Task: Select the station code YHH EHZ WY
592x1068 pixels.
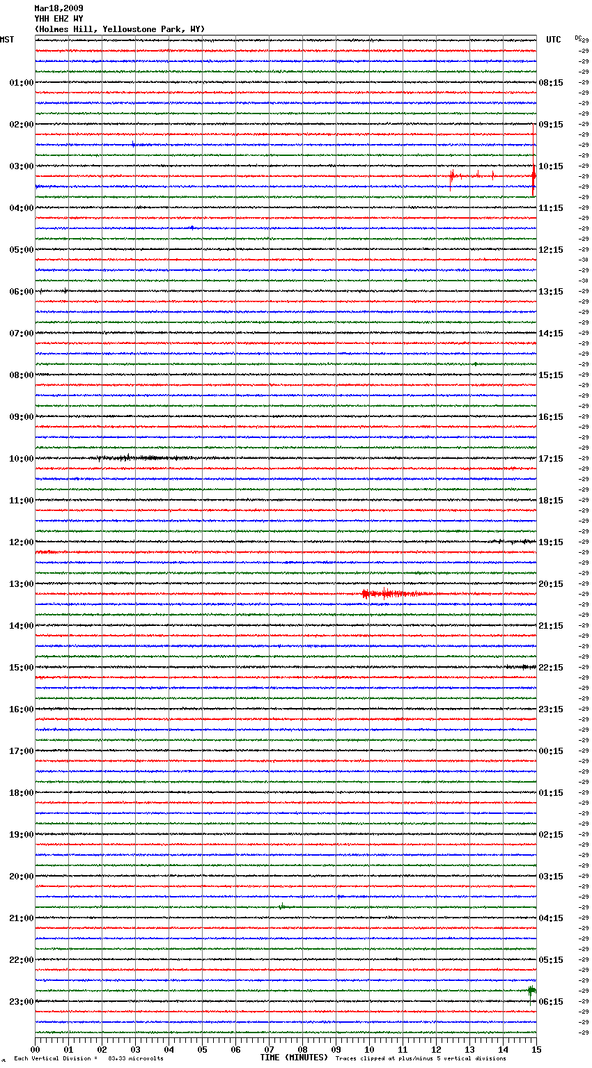Action: (59, 19)
